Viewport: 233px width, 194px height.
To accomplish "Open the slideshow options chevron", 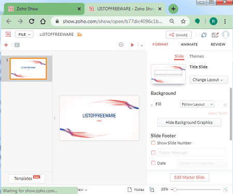I will 142,46.
